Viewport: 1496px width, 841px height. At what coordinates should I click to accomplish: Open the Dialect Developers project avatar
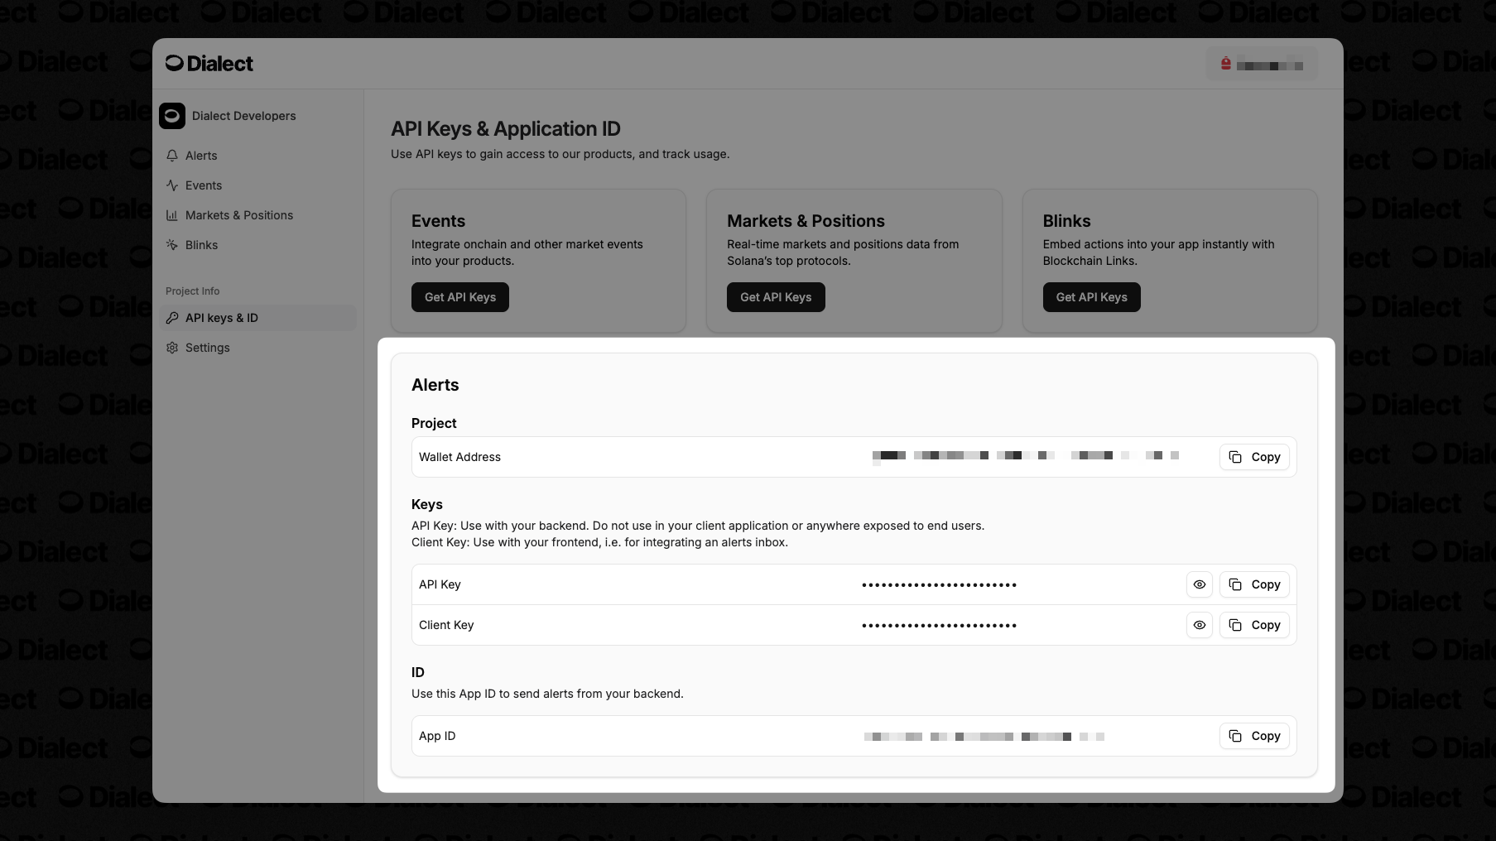point(172,116)
